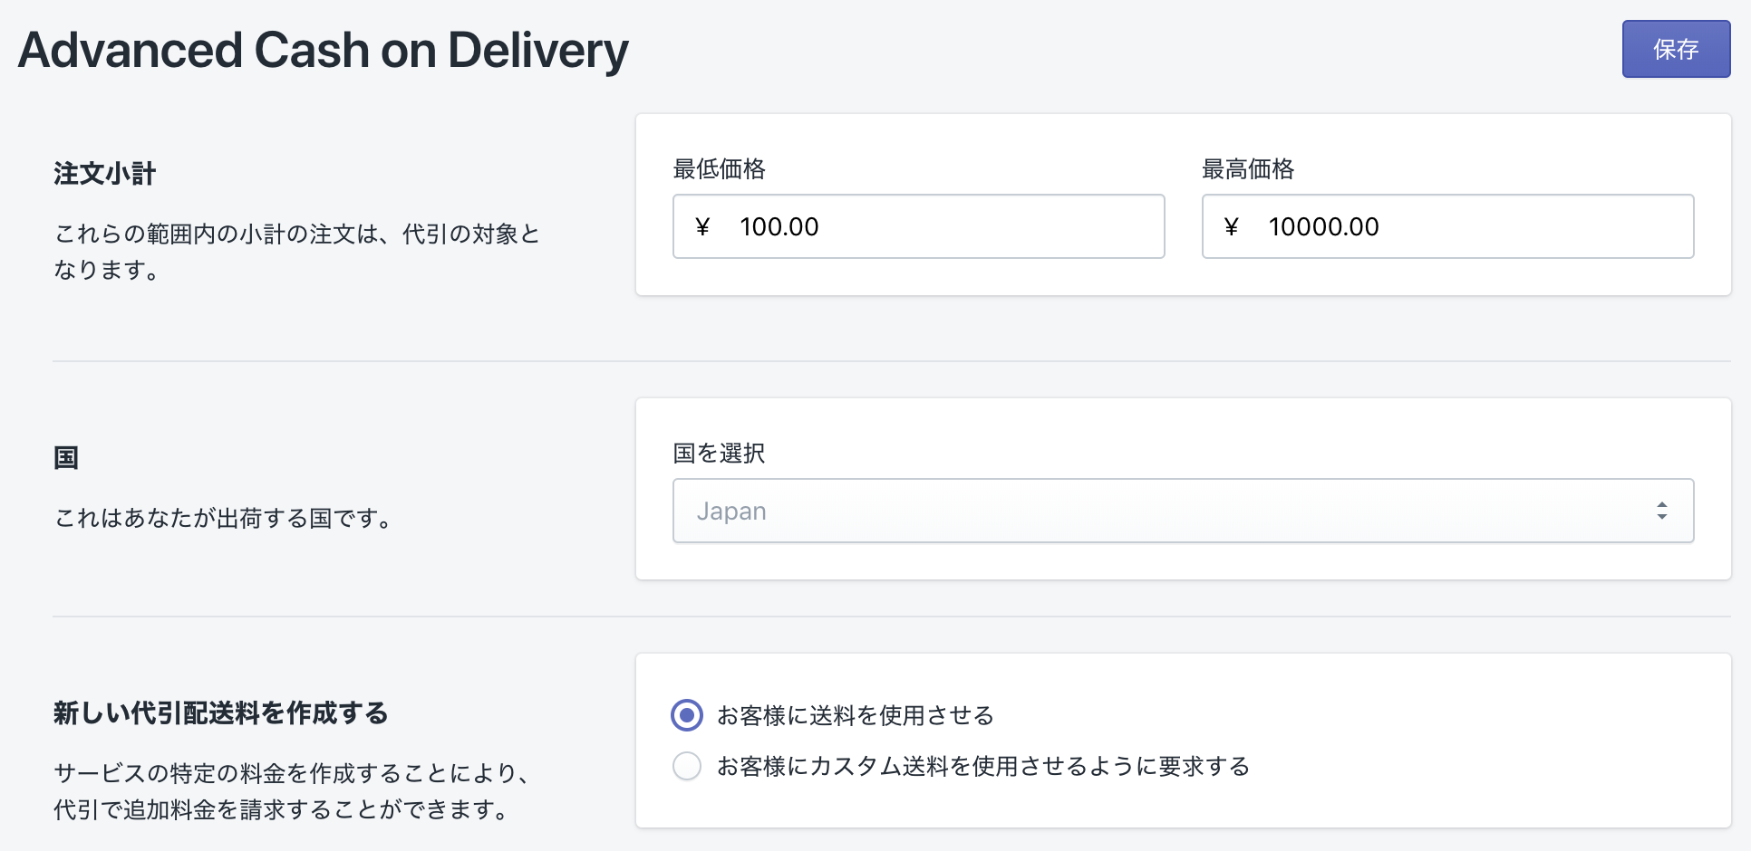This screenshot has height=851, width=1751.
Task: Select お客様にカスタム送料を使用させるように要求する radio option
Action: (x=687, y=766)
